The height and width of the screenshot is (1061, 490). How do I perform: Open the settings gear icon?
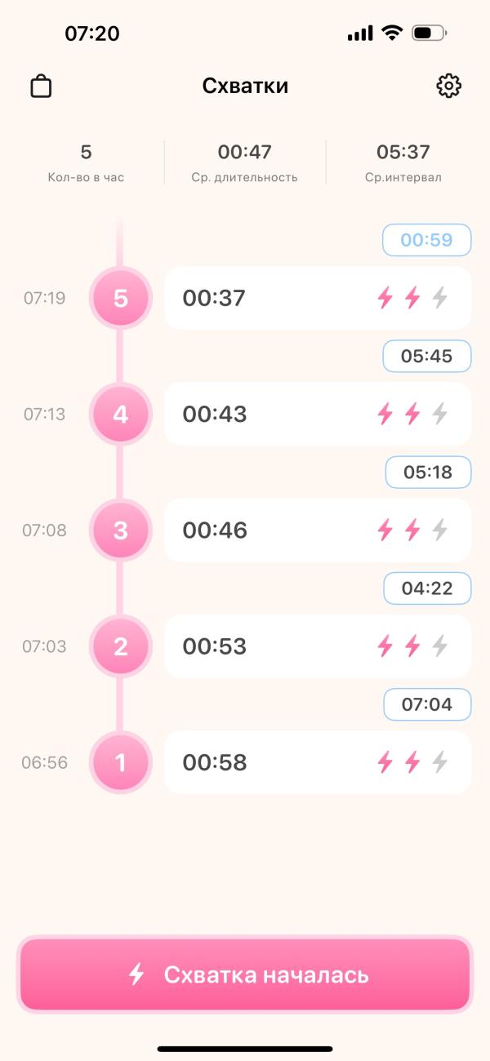pyautogui.click(x=448, y=86)
